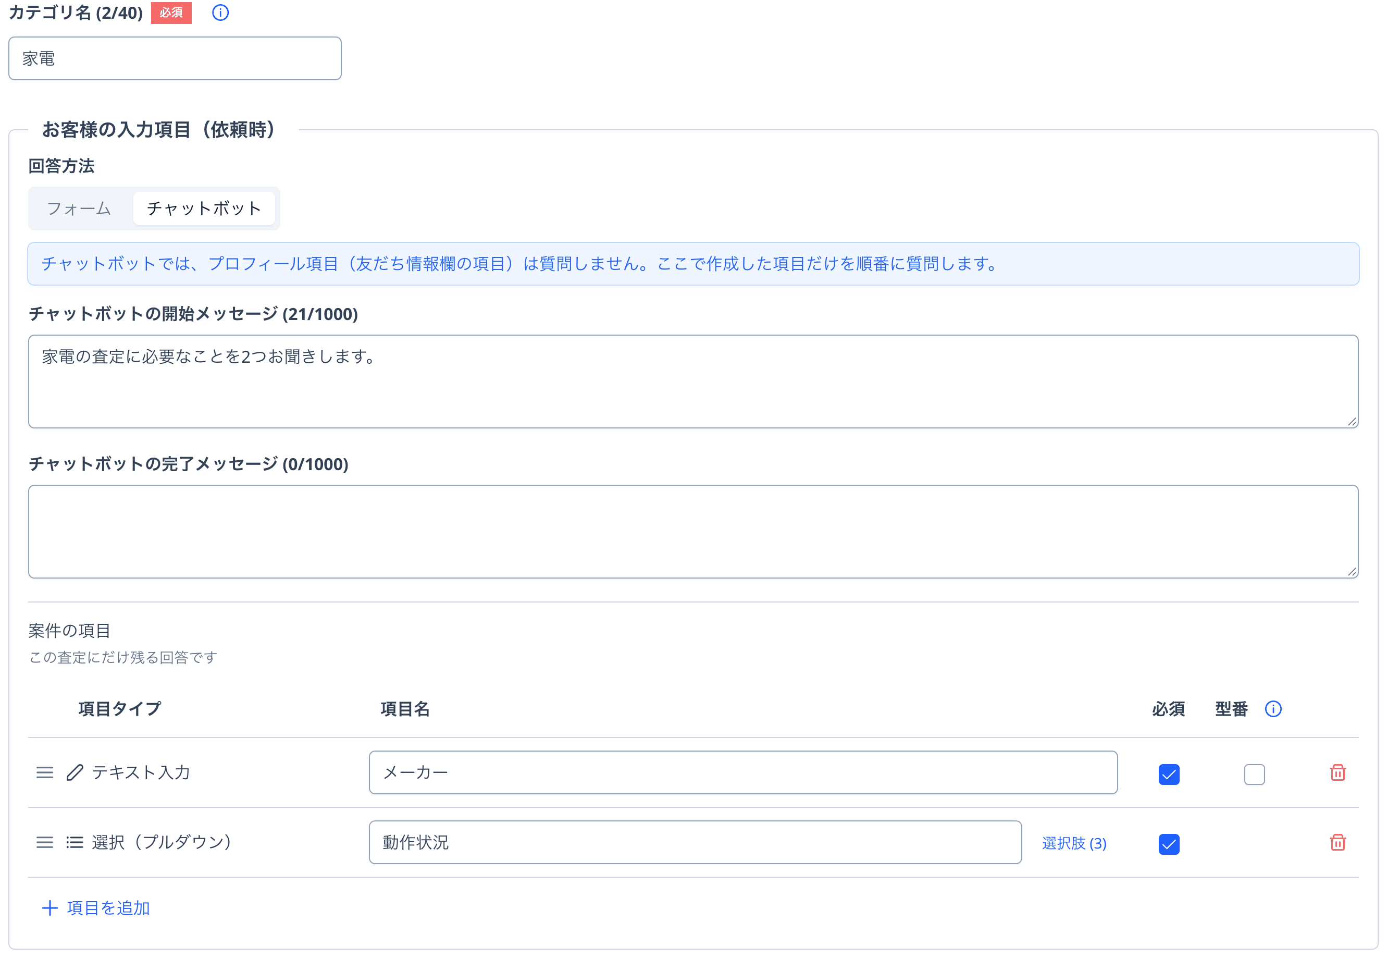Screen dimensions: 1387x958
Task: Click the 選択（プルダウン） type label
Action: click(x=162, y=842)
